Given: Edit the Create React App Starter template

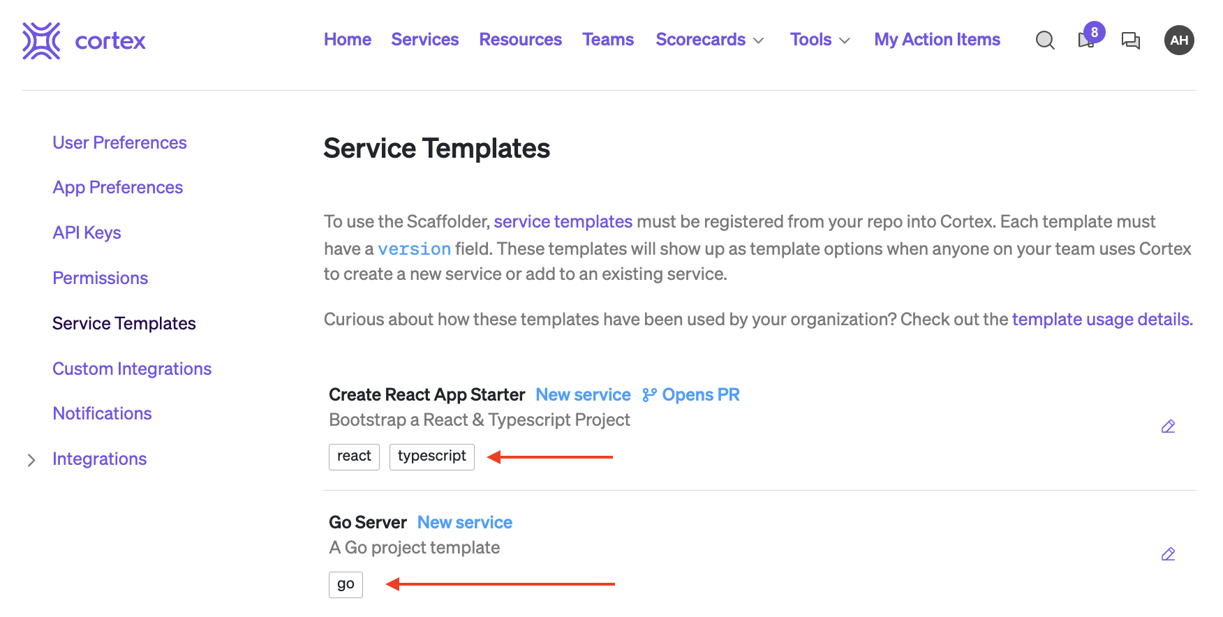Looking at the screenshot, I should [x=1169, y=426].
